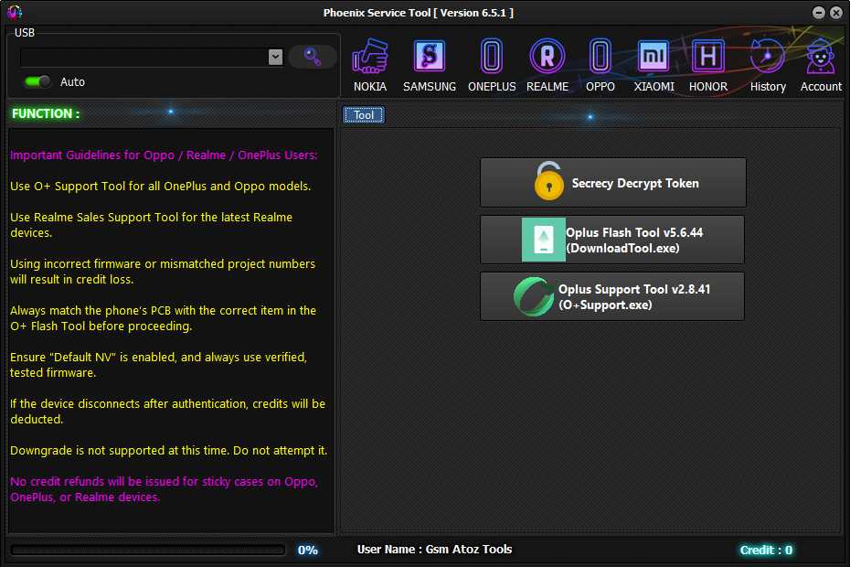
Task: Launch Oplus Support Tool v2.8.41
Action: click(612, 295)
